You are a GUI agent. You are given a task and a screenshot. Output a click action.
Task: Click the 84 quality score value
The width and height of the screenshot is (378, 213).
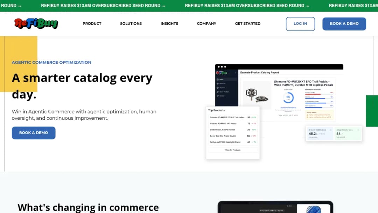point(338,133)
